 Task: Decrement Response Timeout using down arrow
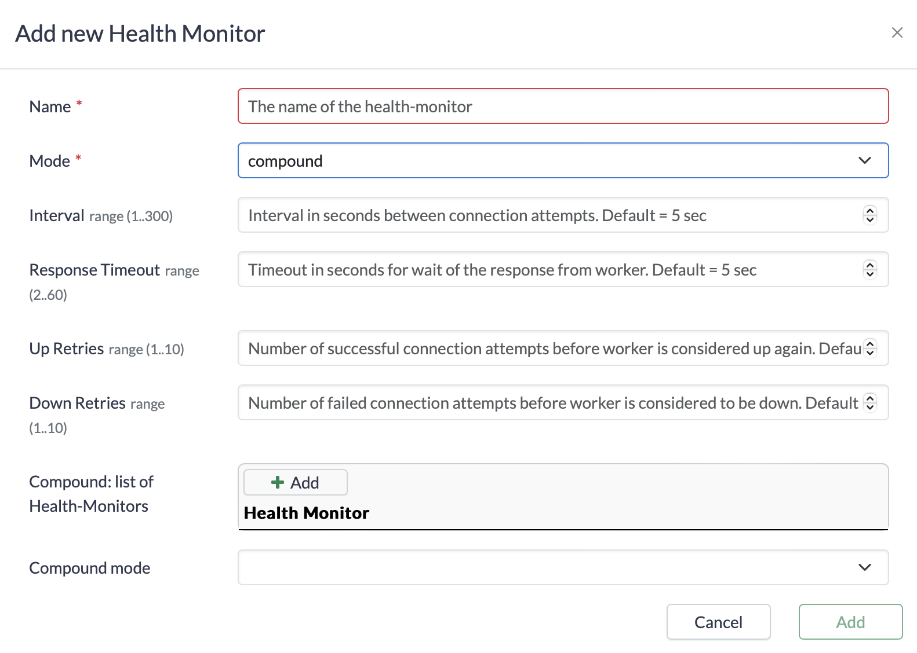pos(869,274)
